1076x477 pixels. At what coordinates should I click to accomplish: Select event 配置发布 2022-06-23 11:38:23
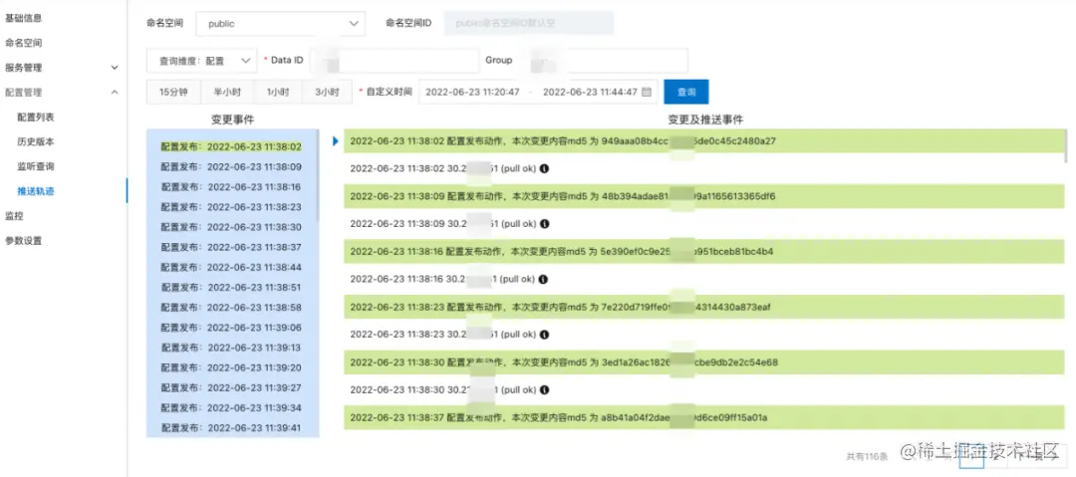click(231, 206)
